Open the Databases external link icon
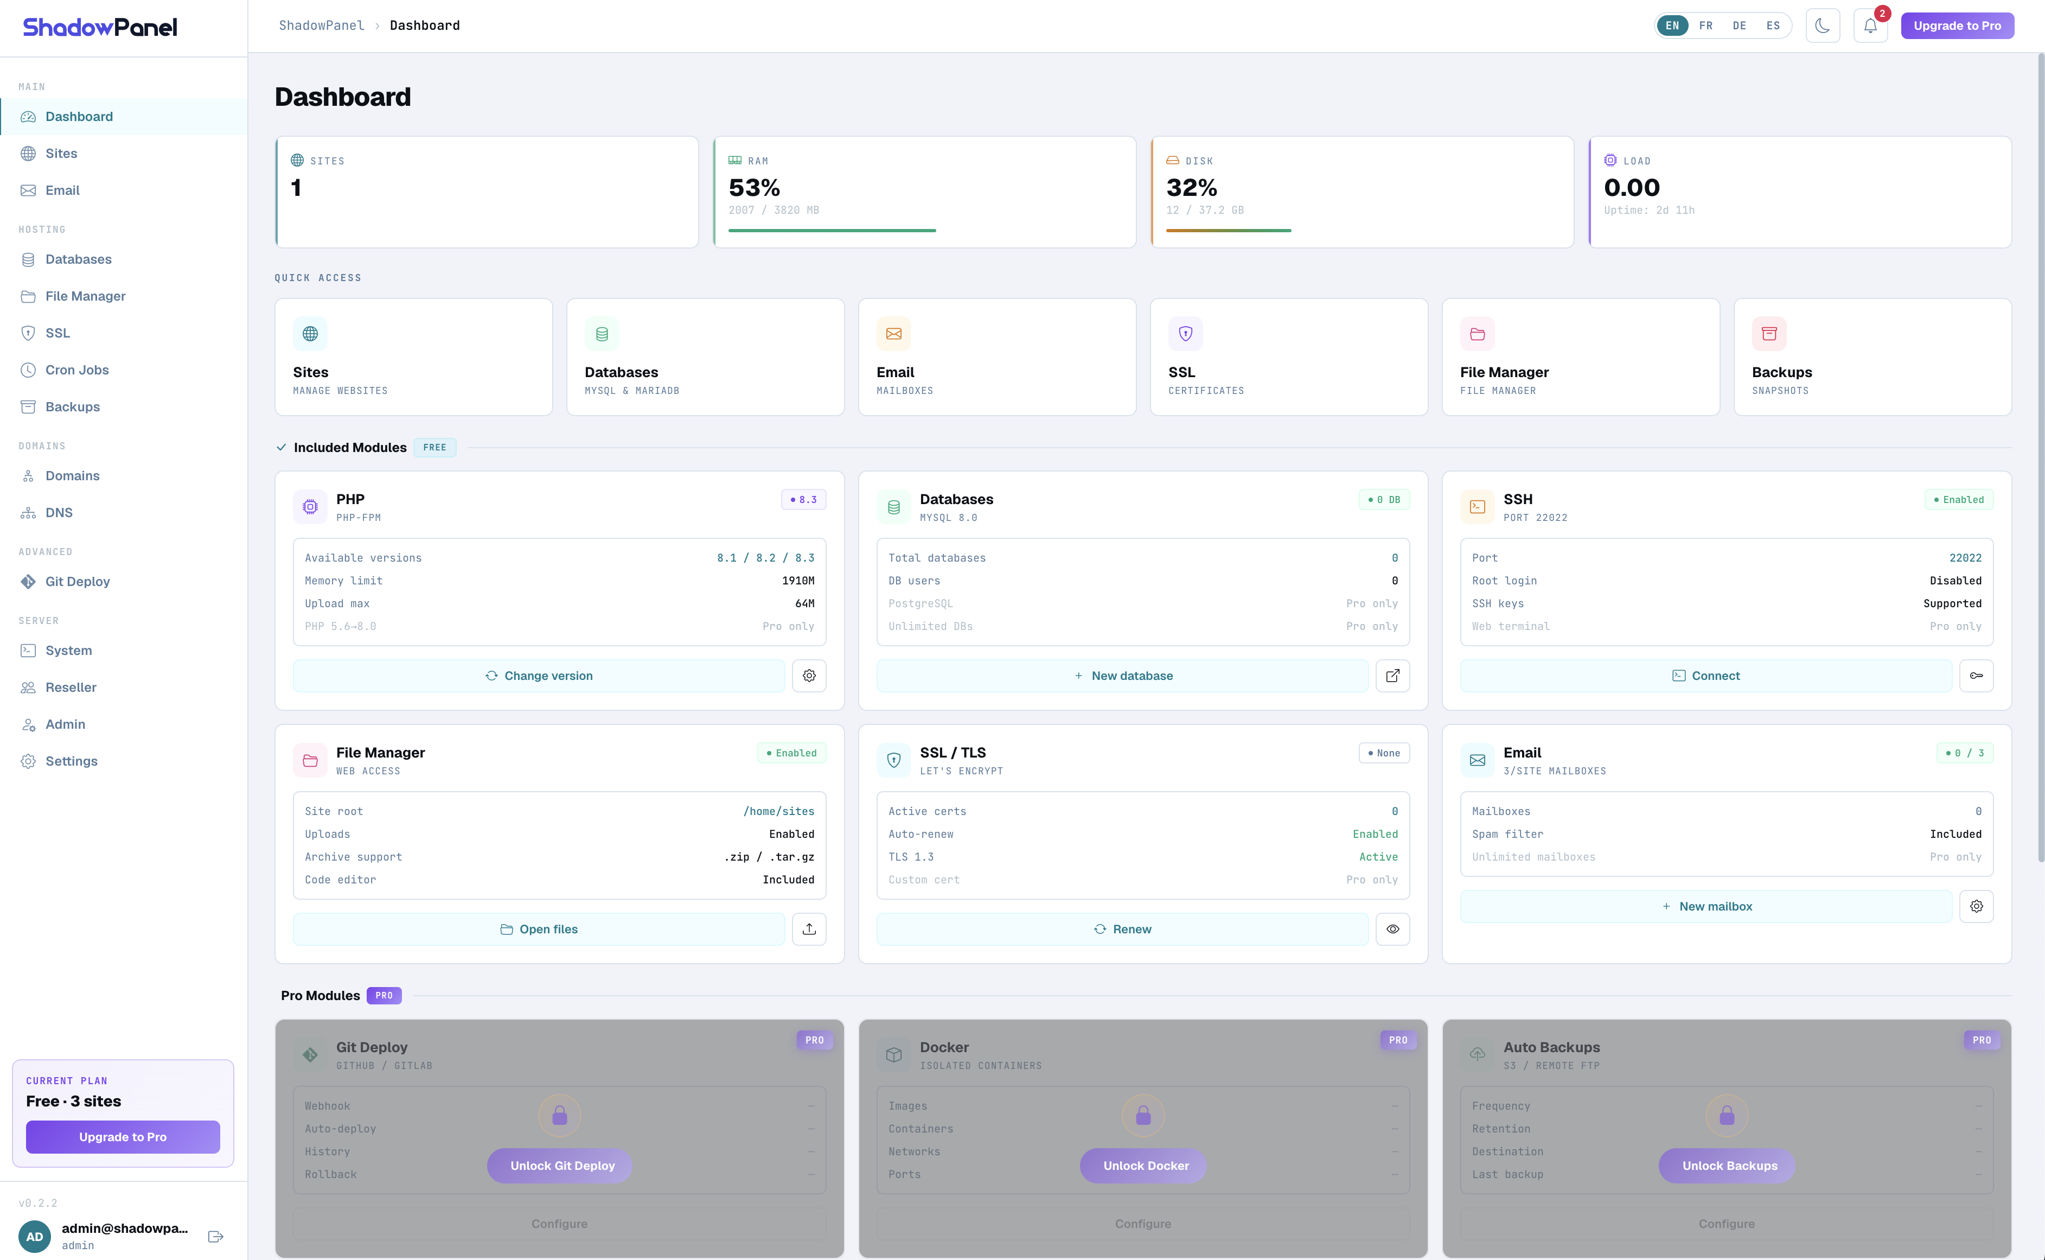Image resolution: width=2045 pixels, height=1260 pixels. (1393, 676)
